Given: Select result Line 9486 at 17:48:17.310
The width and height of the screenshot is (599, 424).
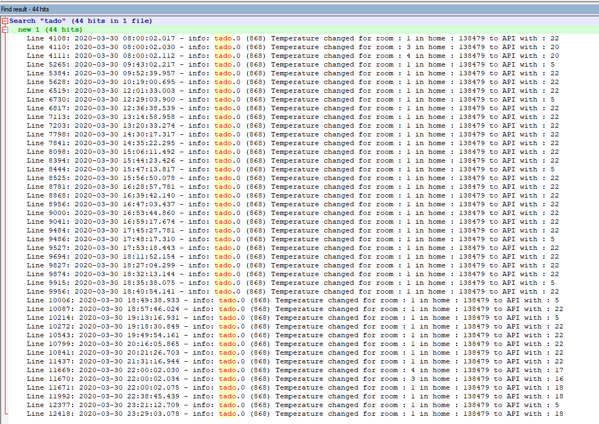Looking at the screenshot, I should (x=290, y=240).
